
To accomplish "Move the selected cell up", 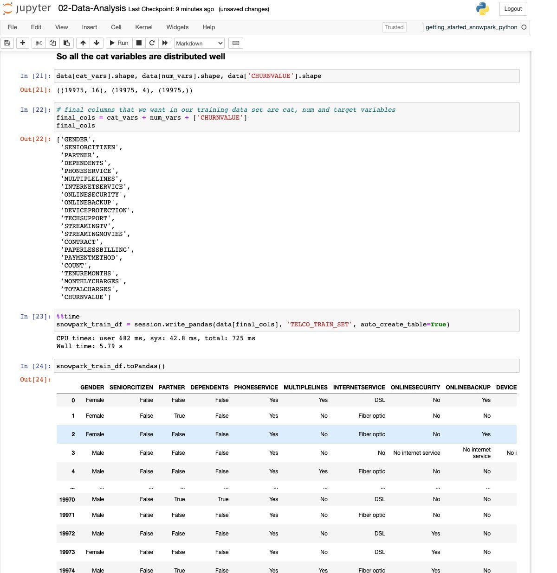I will pos(83,43).
